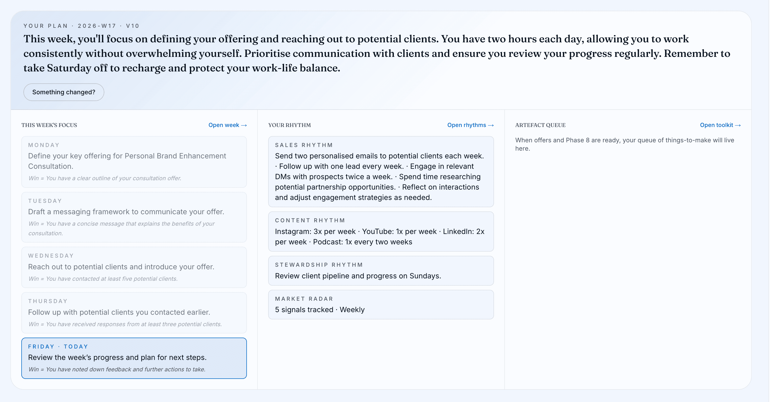This screenshot has width=770, height=402.
Task: Open the Stewardship Rhythm card
Action: point(381,270)
